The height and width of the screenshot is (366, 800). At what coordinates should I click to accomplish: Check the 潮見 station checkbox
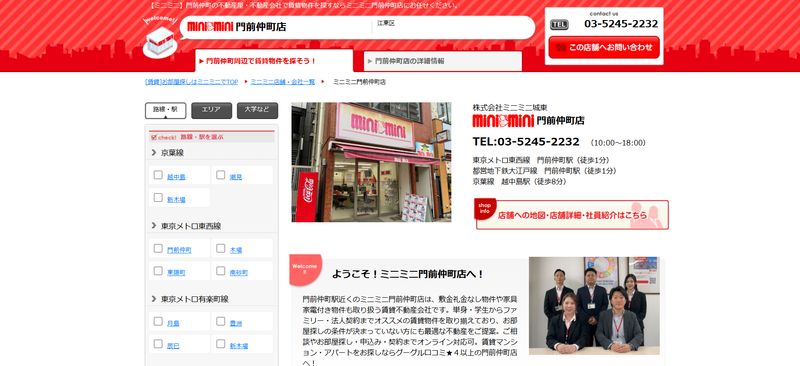(221, 175)
